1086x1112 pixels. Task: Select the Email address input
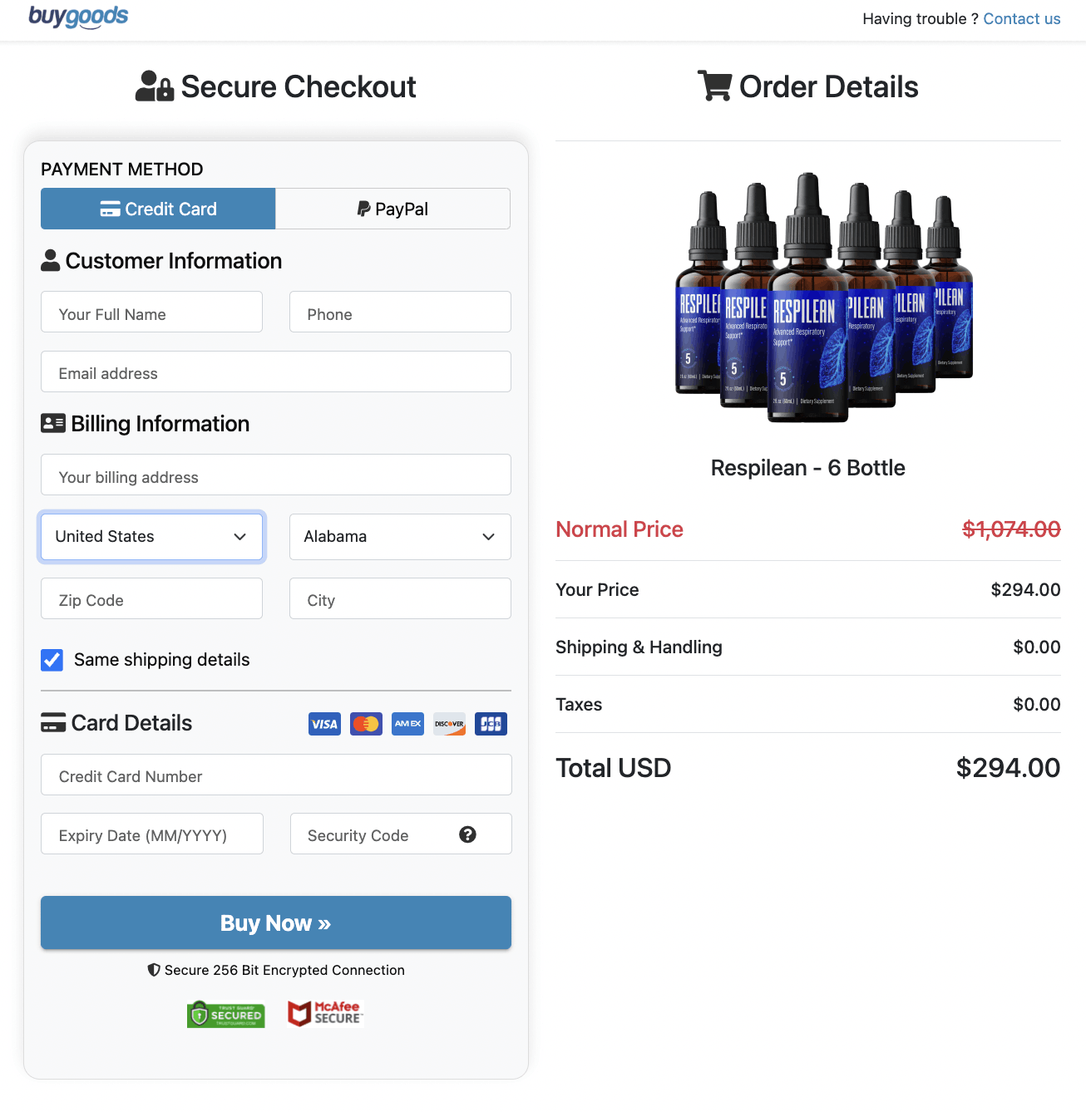tap(276, 371)
